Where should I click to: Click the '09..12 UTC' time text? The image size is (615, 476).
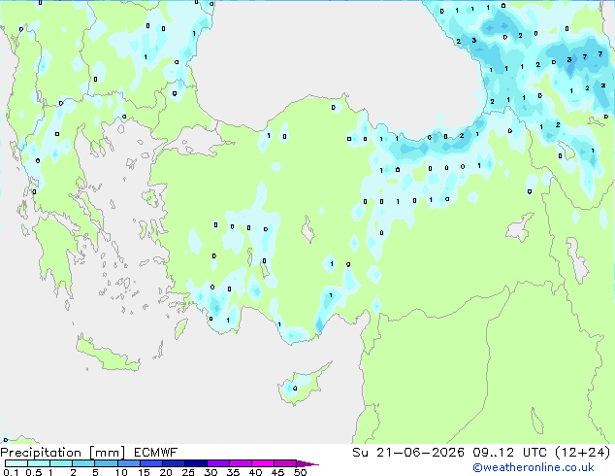coord(509,453)
